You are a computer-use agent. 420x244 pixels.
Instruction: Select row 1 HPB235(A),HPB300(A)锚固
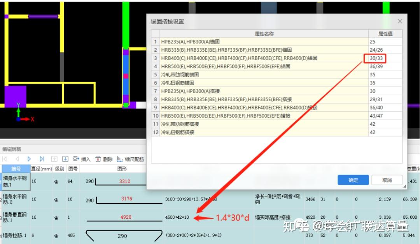[264, 42]
